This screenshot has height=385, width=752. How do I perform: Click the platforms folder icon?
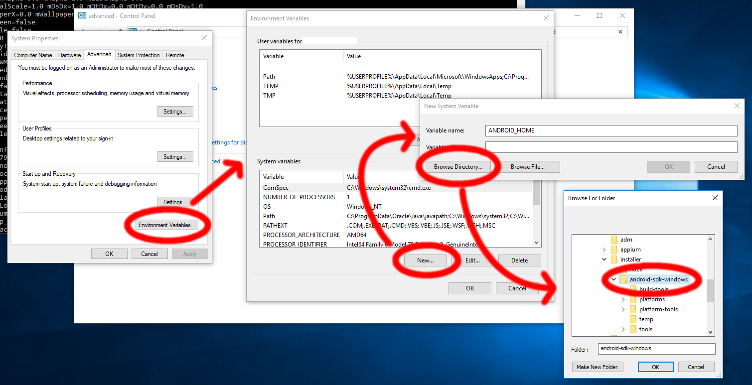633,299
